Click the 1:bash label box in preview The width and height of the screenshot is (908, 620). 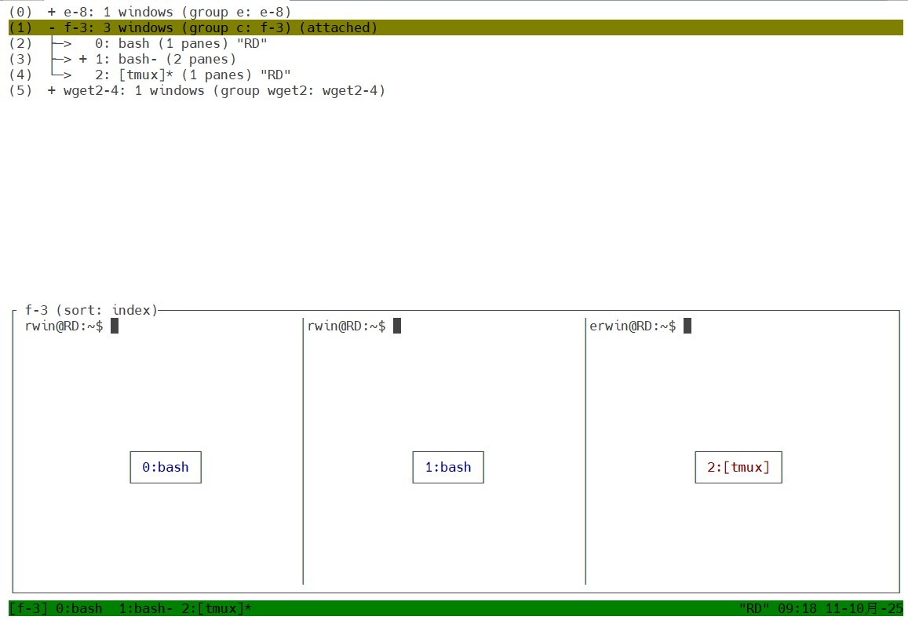[x=448, y=467]
